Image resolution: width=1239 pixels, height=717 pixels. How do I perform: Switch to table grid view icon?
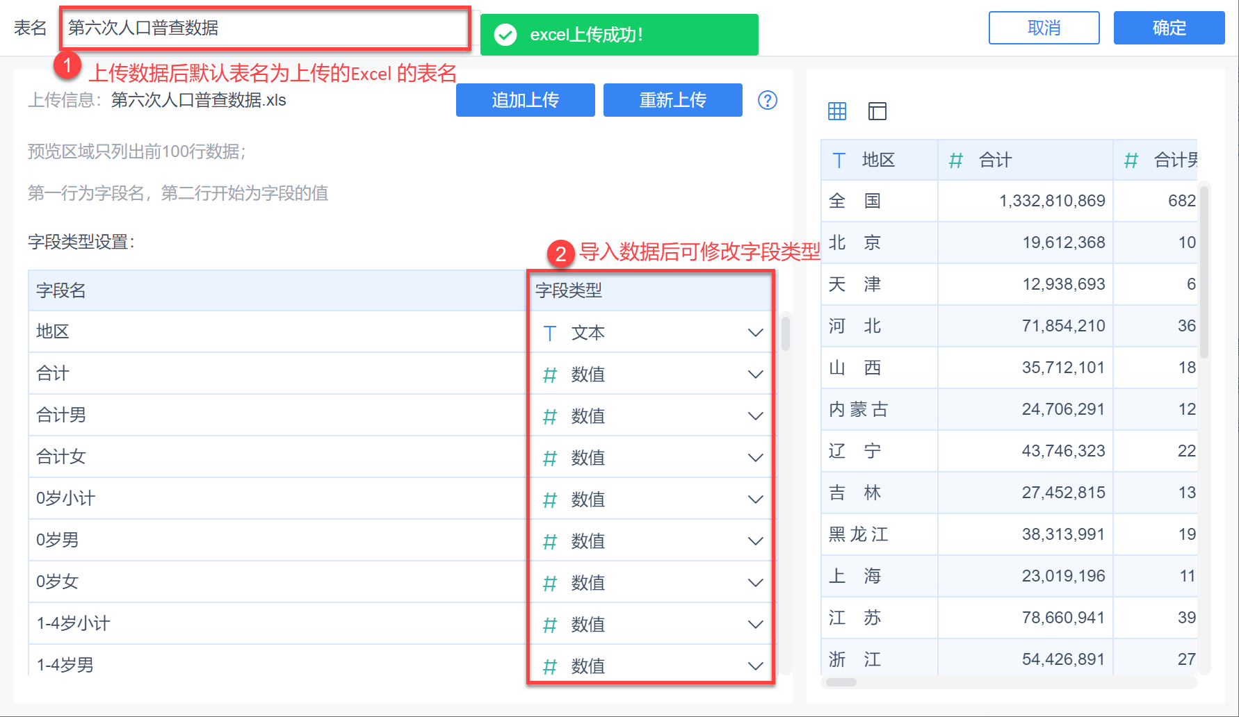[837, 111]
